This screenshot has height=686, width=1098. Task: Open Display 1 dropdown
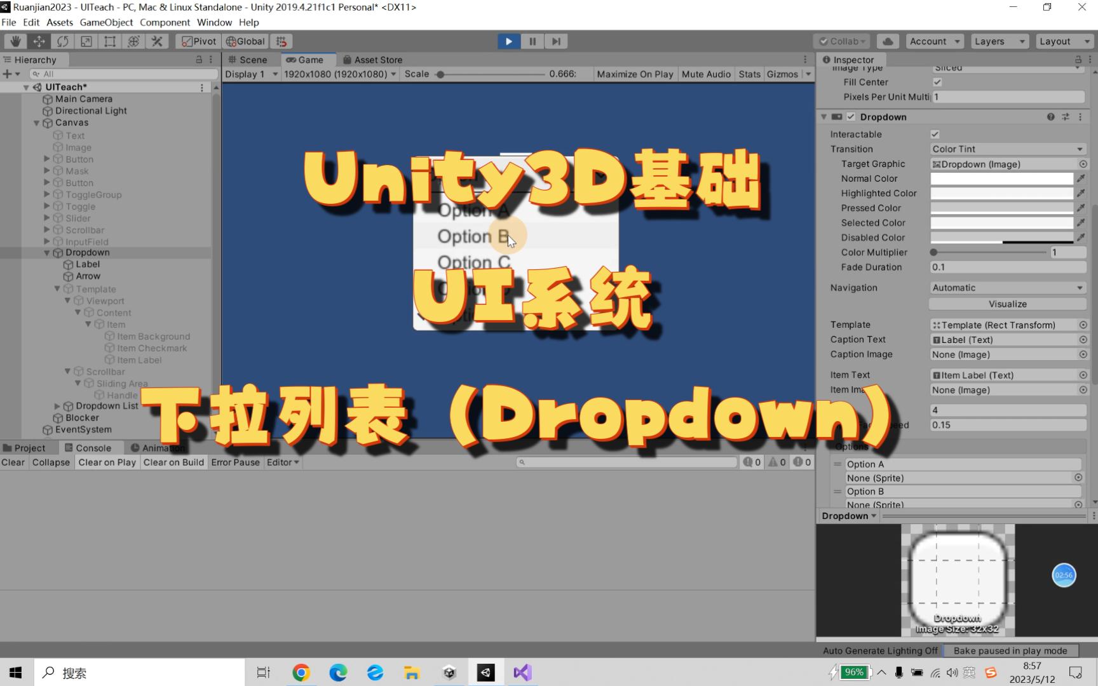(252, 74)
